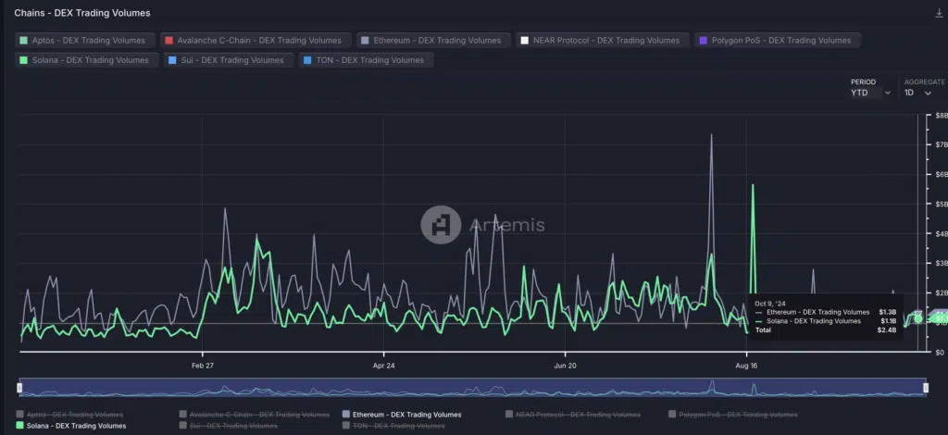The image size is (948, 435).
Task: Click the Feb 27 x-axis label
Action: click(x=203, y=366)
